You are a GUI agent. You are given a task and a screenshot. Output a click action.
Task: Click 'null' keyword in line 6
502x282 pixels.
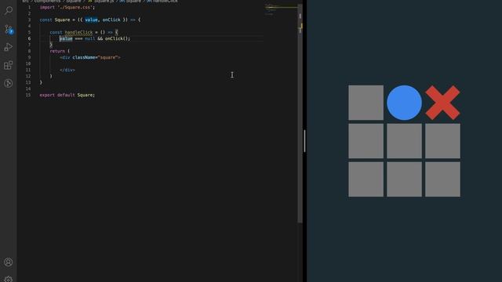(x=90, y=38)
